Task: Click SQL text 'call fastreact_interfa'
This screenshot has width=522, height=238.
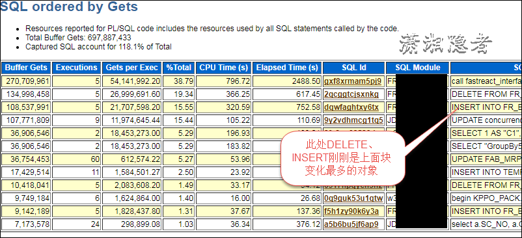Action: pyautogui.click(x=486, y=81)
